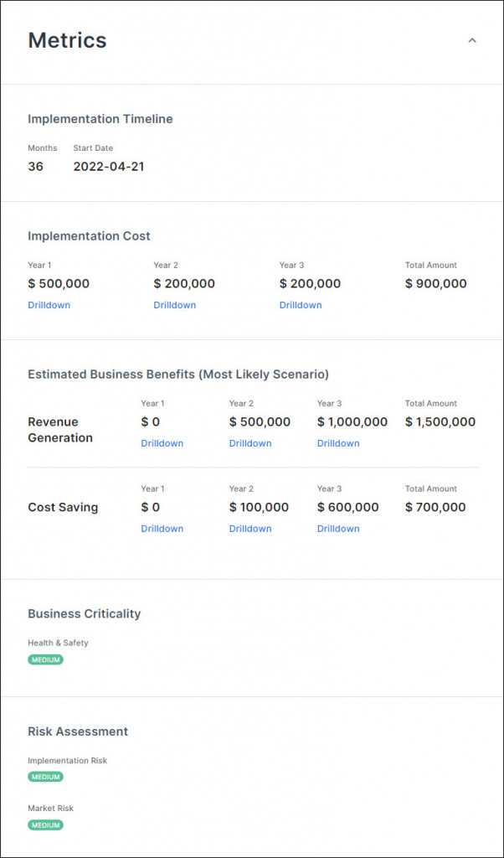Image resolution: width=504 pixels, height=858 pixels.
Task: Collapse the Metrics panel using the chevron
Action: [x=472, y=39]
